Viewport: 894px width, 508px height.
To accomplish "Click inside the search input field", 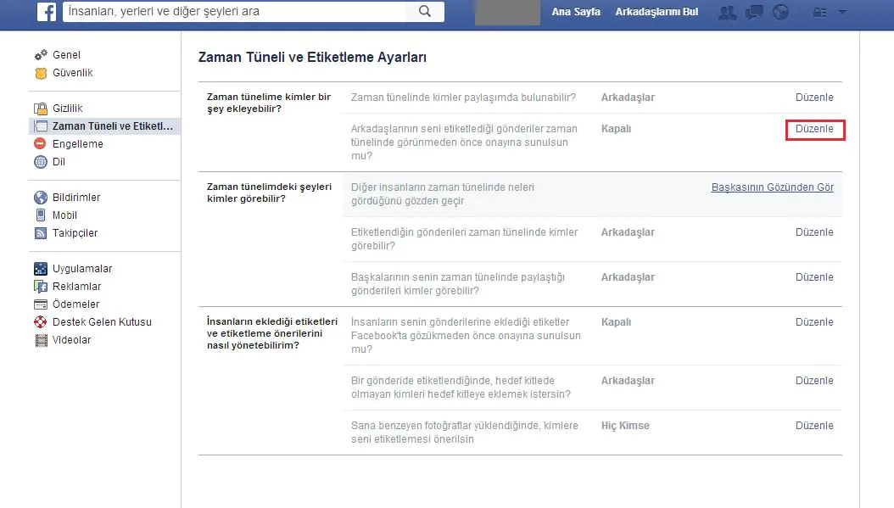I will click(x=212, y=12).
